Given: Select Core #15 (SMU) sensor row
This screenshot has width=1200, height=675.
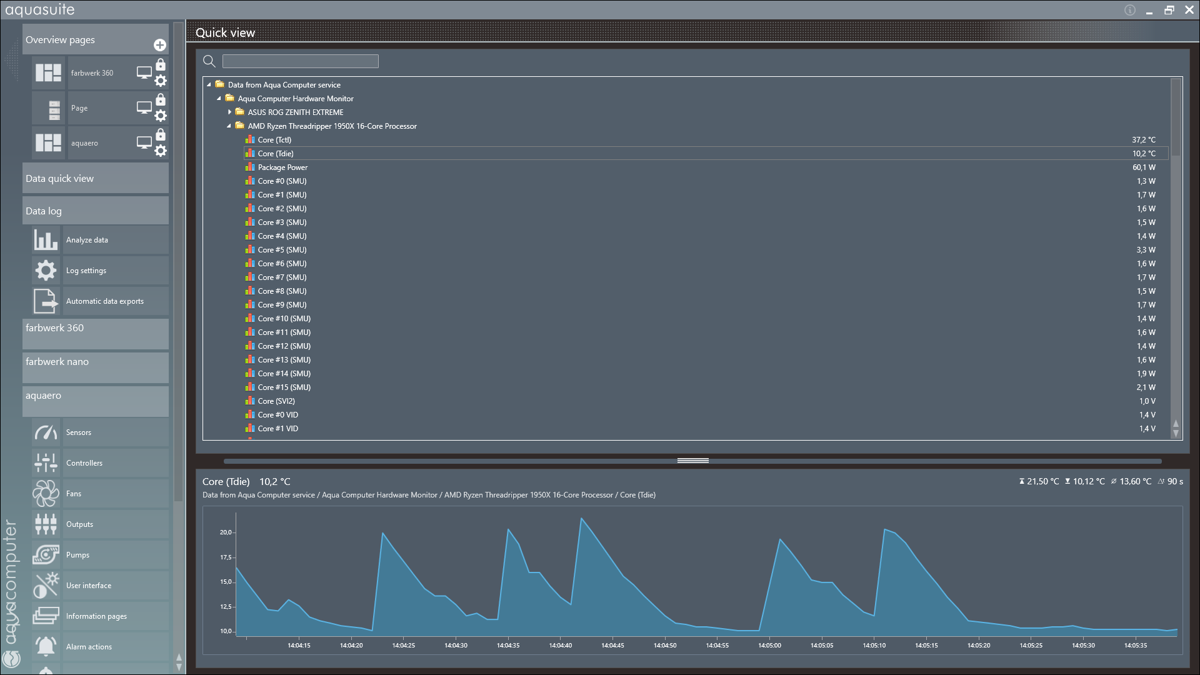Looking at the screenshot, I should (x=706, y=387).
